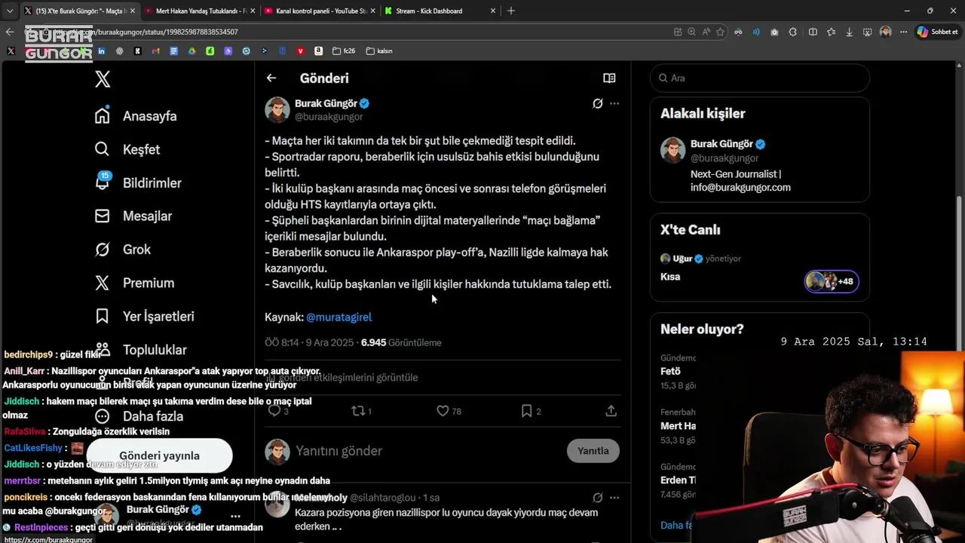Image resolution: width=965 pixels, height=543 pixels.
Task: Click zoom magnifier icon in address bar
Action: click(691, 32)
